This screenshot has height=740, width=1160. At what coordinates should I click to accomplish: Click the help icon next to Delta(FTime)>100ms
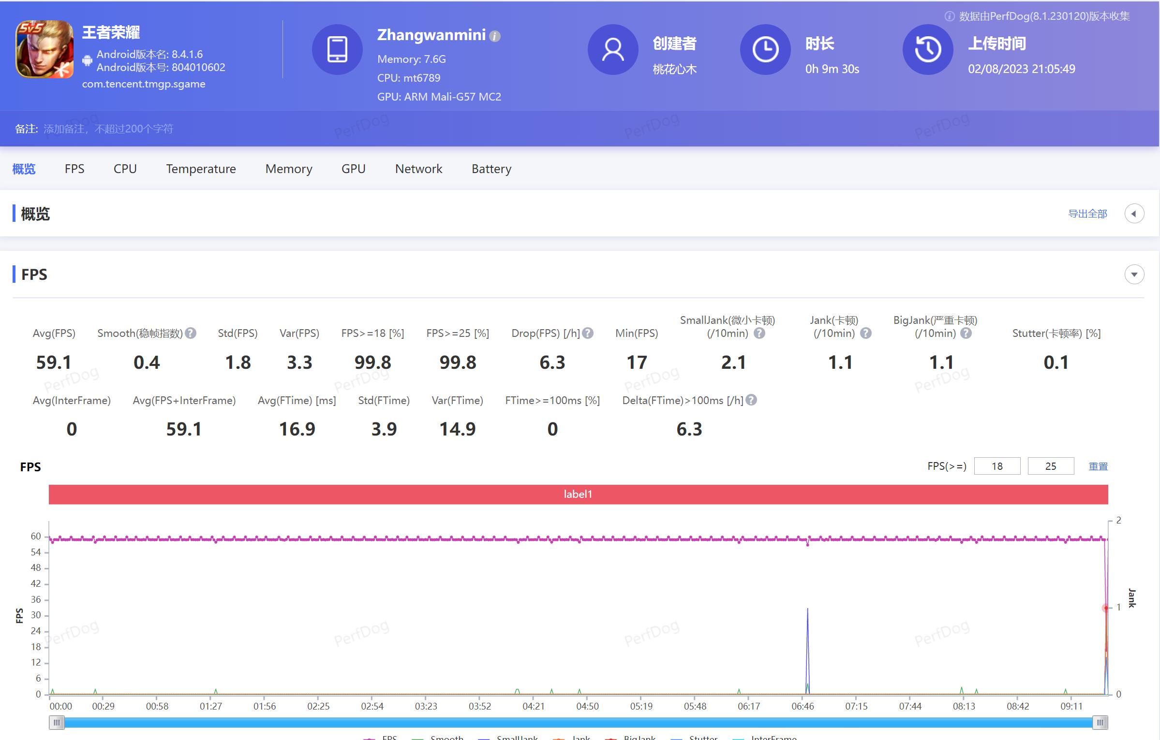[751, 400]
